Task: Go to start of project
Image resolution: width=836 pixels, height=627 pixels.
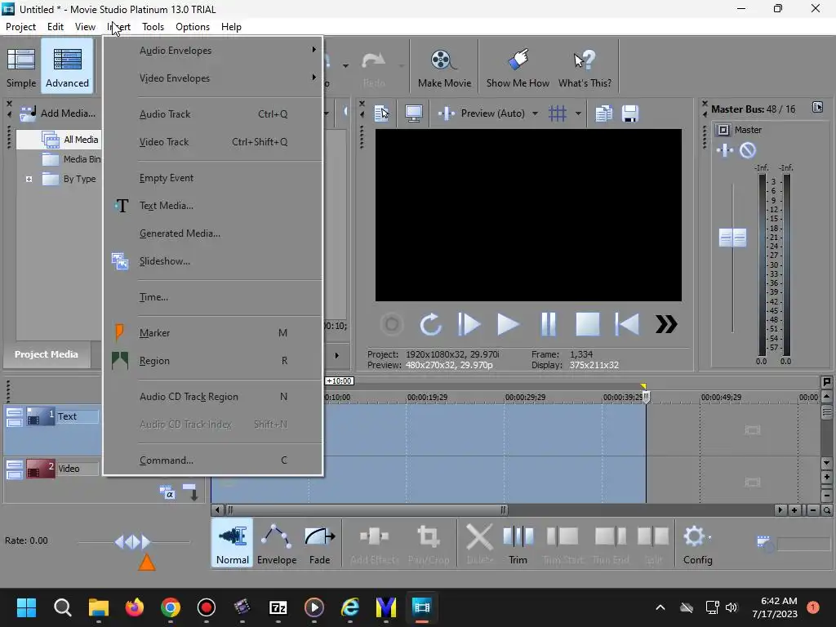Action: (x=627, y=324)
